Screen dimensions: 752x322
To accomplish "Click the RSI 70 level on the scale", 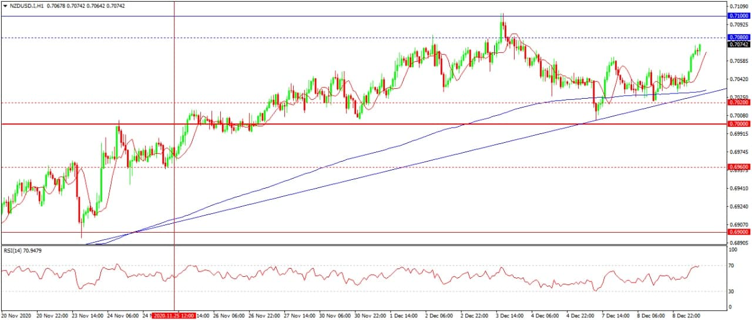I will coord(731,266).
